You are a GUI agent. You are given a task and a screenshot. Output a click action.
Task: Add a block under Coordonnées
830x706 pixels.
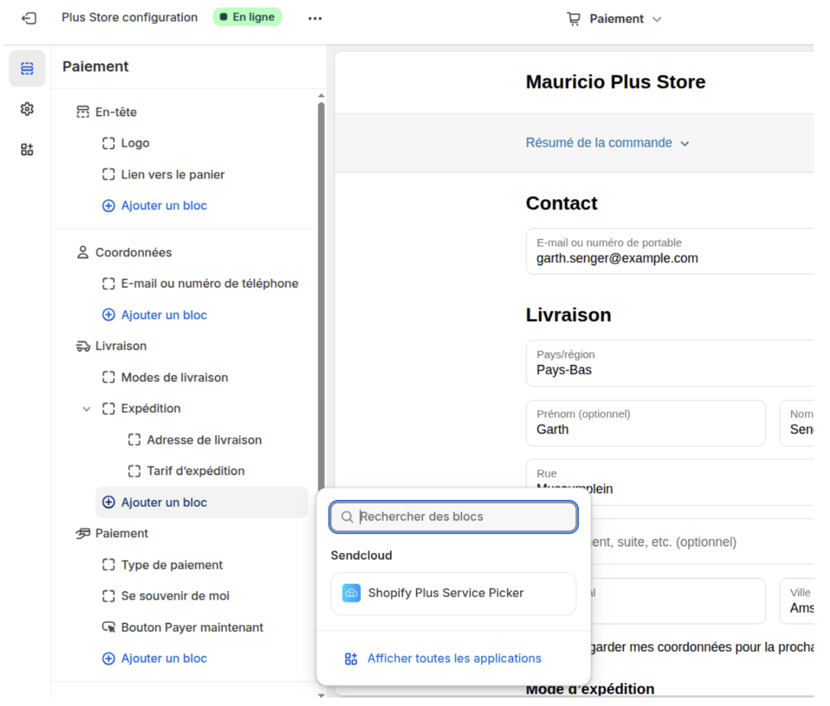[155, 315]
